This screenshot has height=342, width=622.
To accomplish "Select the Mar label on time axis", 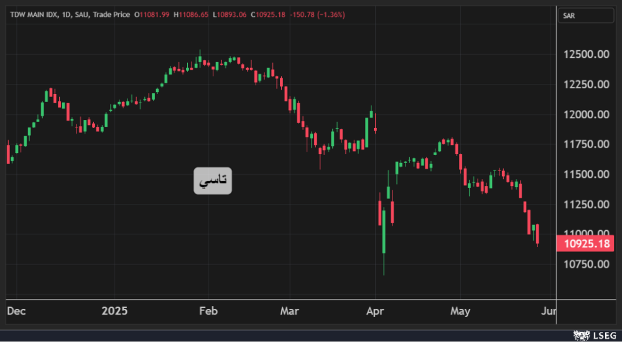I will tap(290, 311).
